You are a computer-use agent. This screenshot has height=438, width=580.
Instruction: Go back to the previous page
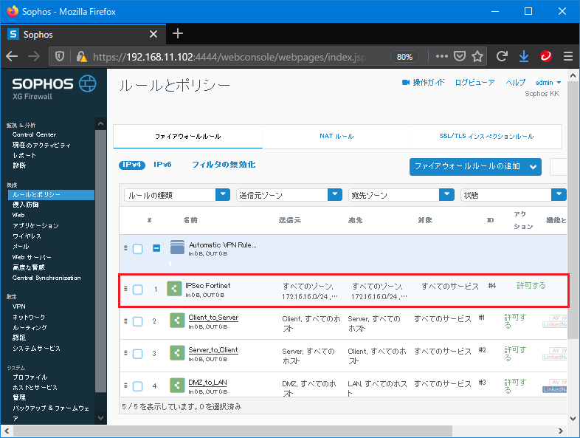[12, 56]
